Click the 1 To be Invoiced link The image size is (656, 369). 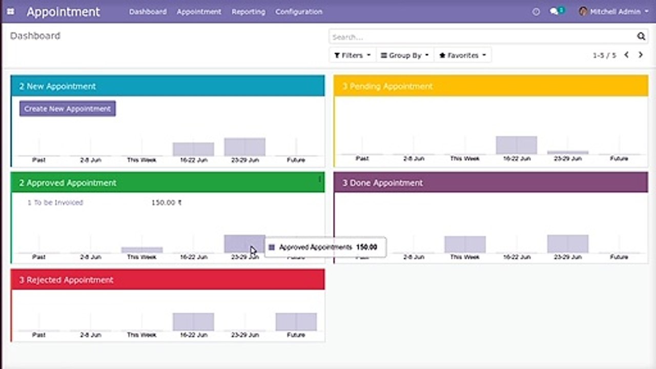coord(55,202)
